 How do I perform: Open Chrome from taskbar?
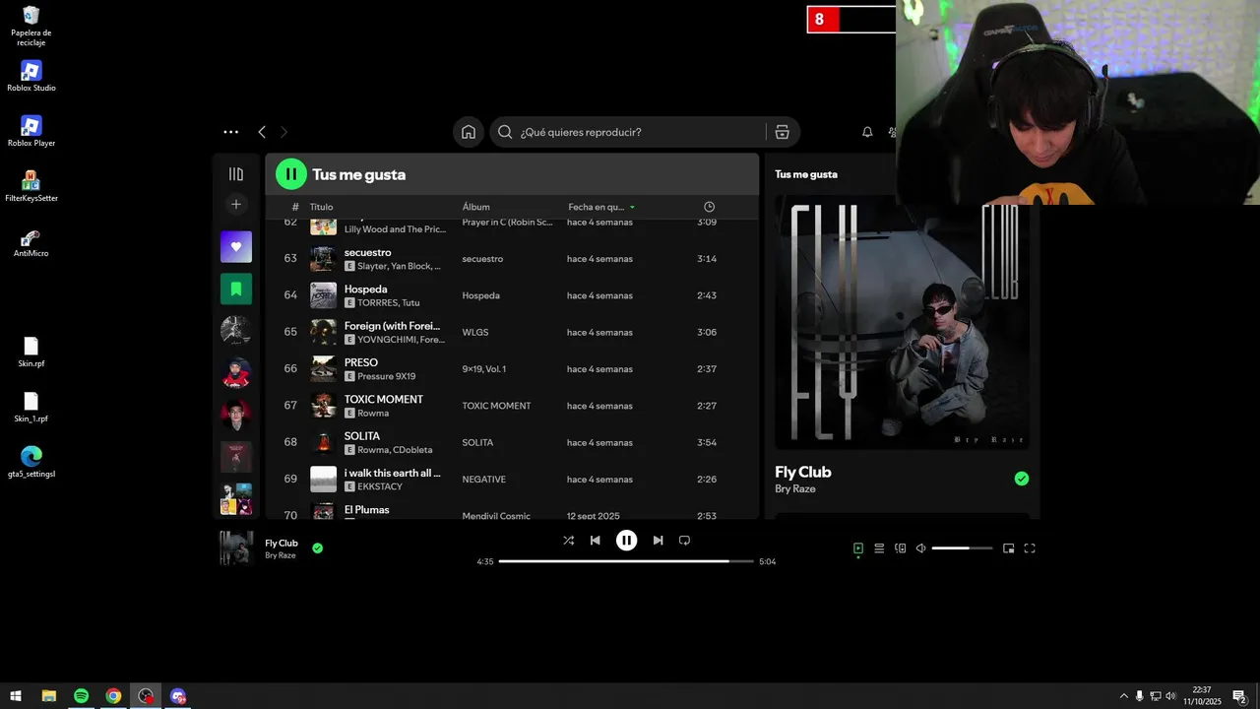pyautogui.click(x=113, y=696)
